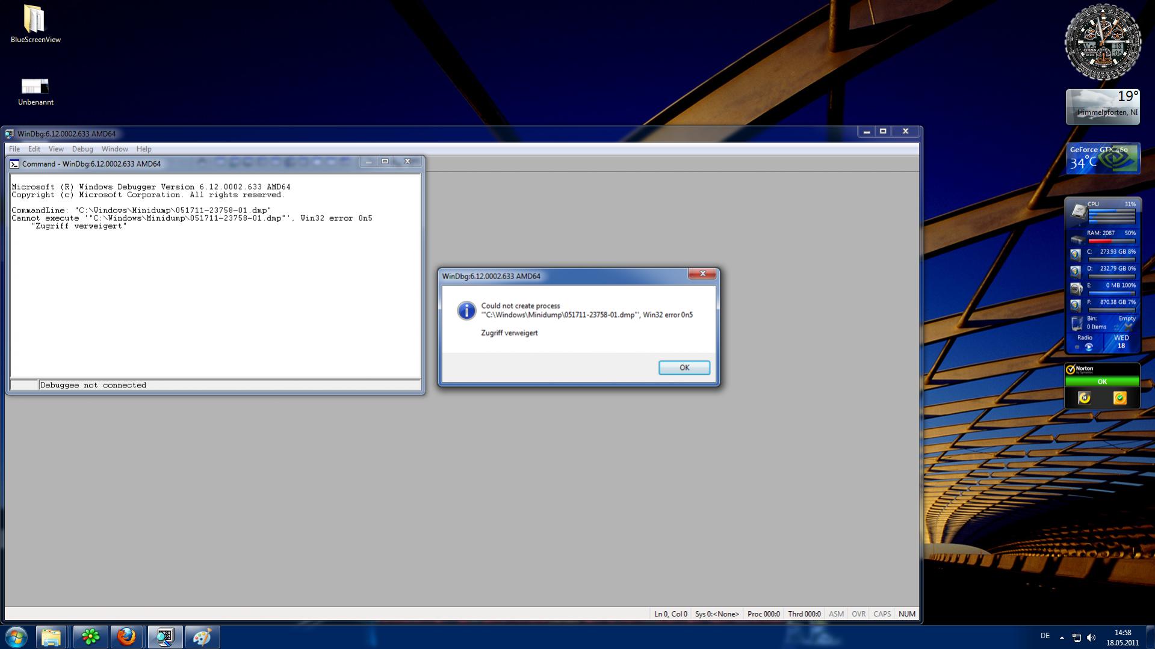
Task: Click the GeForce GTX 460 temperature gadget
Action: coord(1103,159)
